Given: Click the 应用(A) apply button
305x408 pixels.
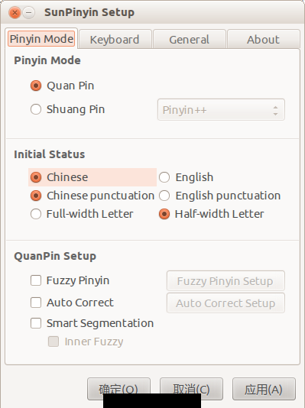Looking at the screenshot, I should click(264, 389).
